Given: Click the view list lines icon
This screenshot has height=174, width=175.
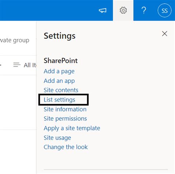Looking at the screenshot, I should (17, 65).
